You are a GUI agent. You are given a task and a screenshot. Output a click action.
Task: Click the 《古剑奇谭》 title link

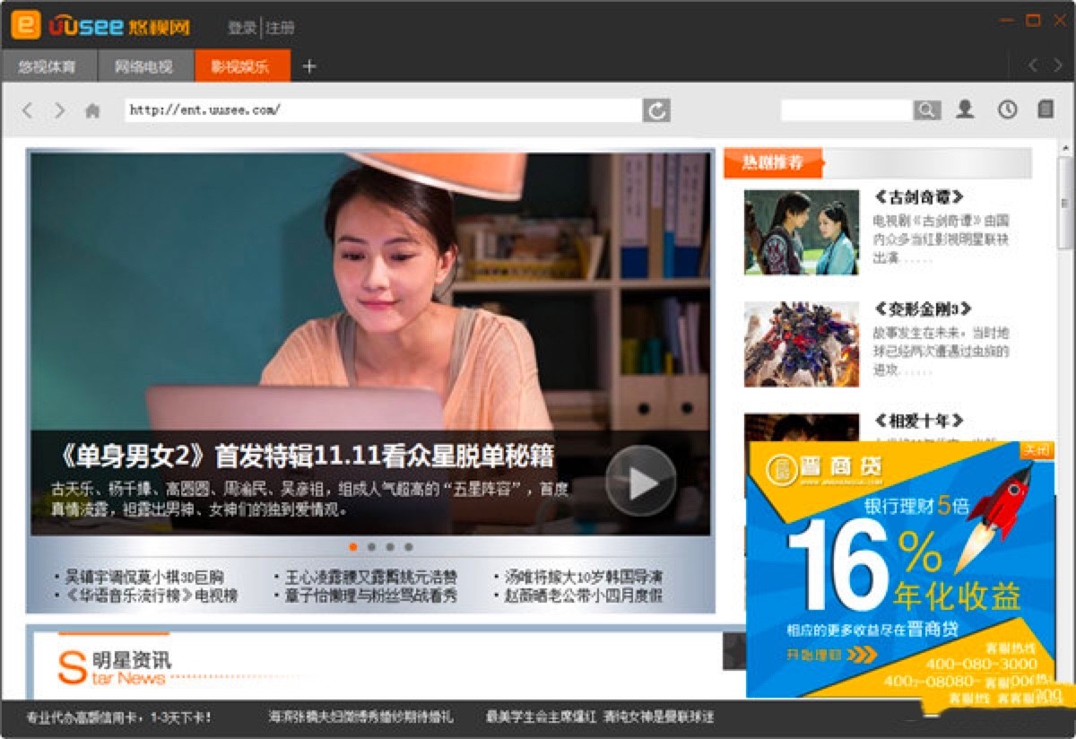click(918, 197)
